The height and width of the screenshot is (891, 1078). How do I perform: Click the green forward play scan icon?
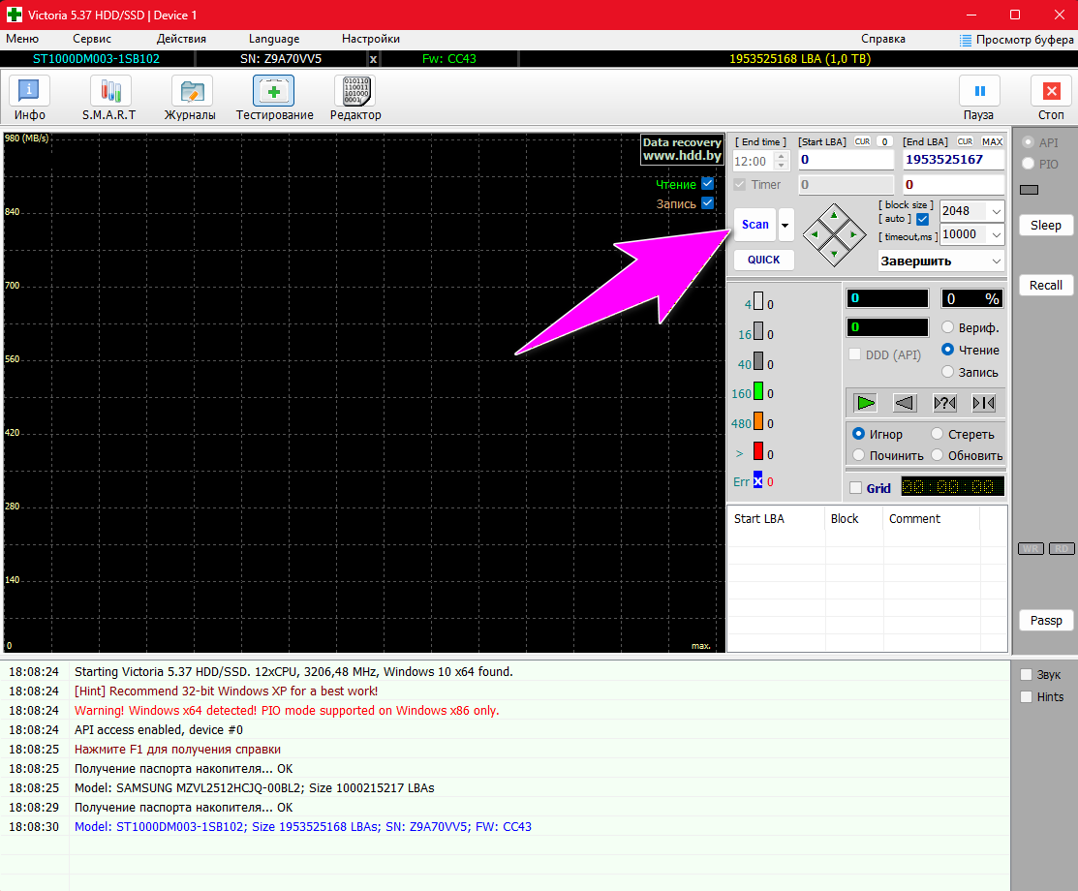[x=866, y=403]
